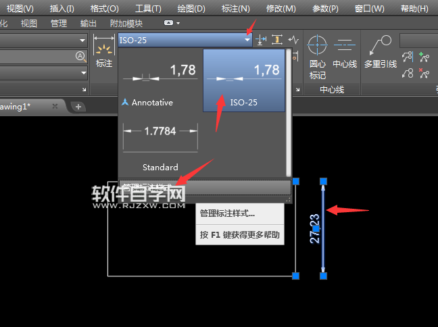
Task: Expand the top-left ribbon combo box arrow
Action: [x=82, y=41]
